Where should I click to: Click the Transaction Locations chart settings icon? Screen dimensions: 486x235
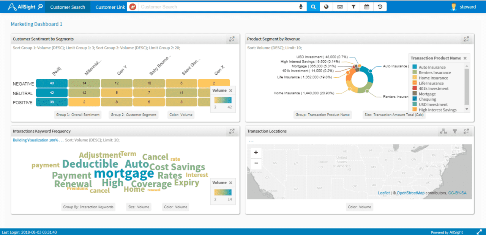[x=443, y=132]
